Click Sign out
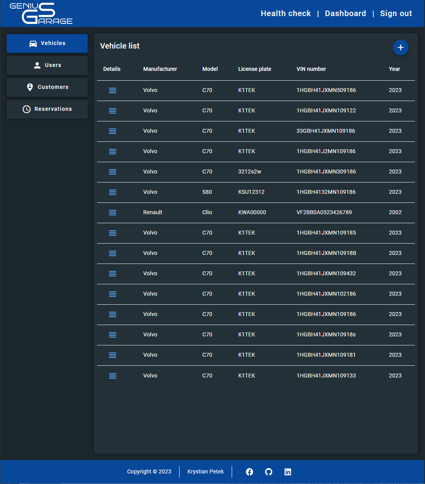This screenshot has width=425, height=484. coord(396,13)
